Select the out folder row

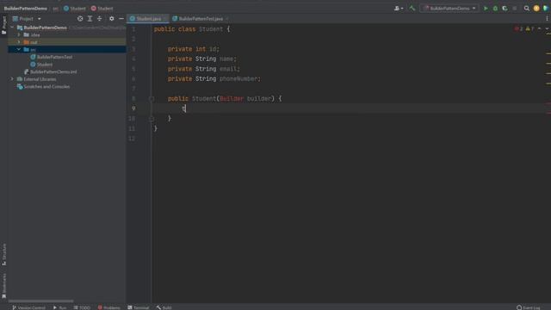point(67,42)
